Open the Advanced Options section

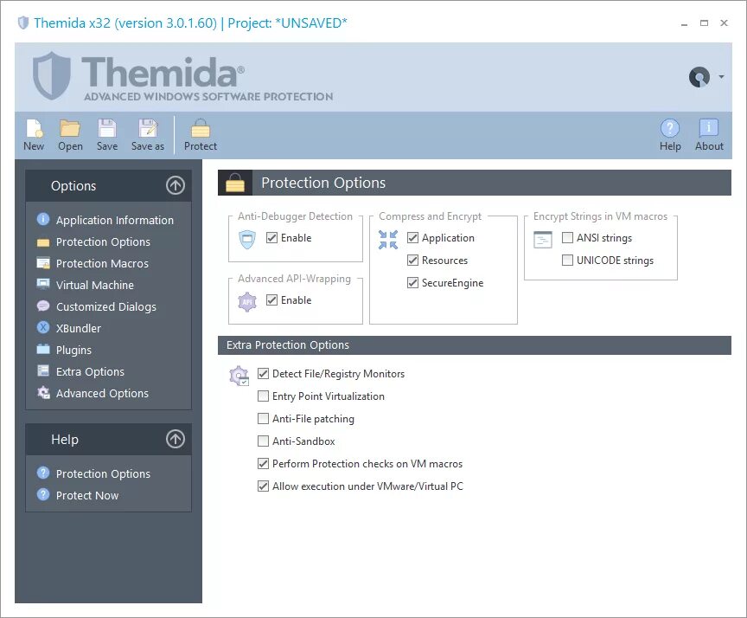point(101,393)
